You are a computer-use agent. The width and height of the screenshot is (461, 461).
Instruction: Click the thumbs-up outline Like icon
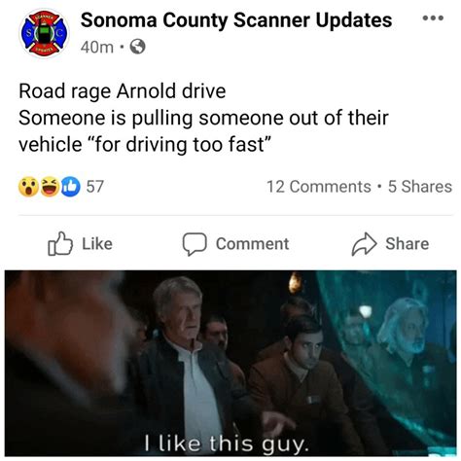click(60, 244)
